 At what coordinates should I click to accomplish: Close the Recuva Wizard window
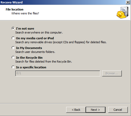[128, 2]
